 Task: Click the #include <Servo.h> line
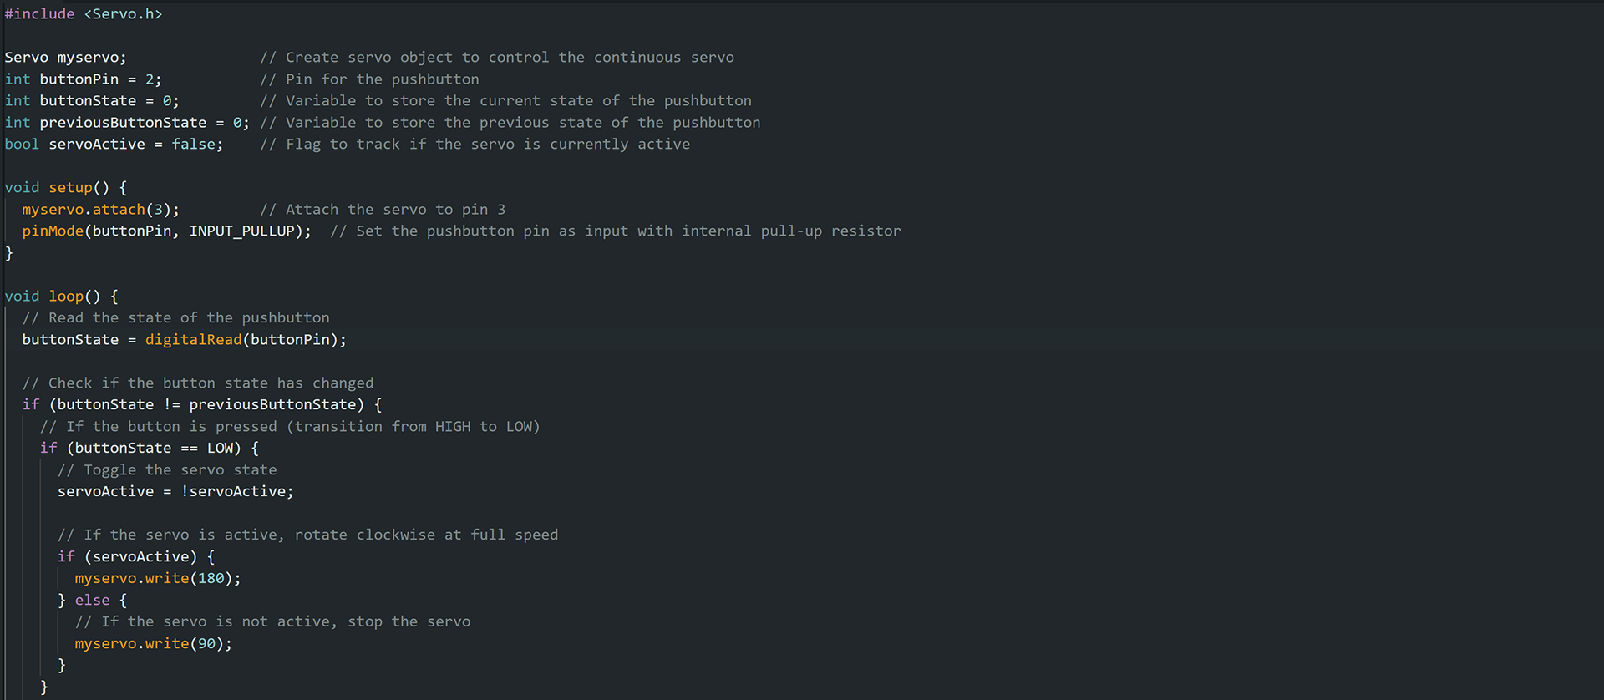pyautogui.click(x=84, y=14)
